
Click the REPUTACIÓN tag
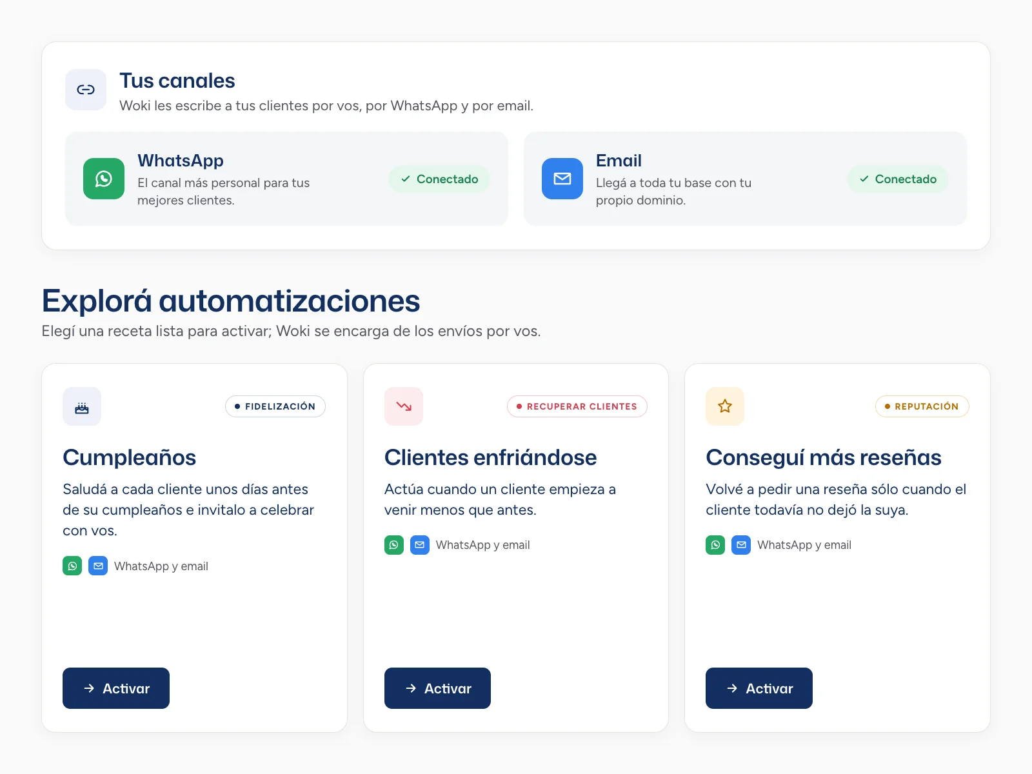coord(922,406)
